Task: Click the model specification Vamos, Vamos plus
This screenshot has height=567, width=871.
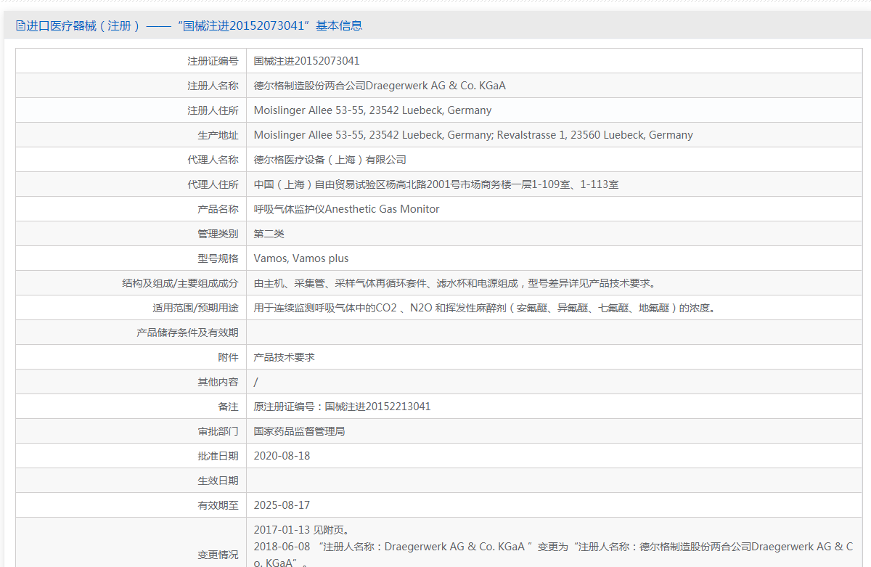Action: 301,258
